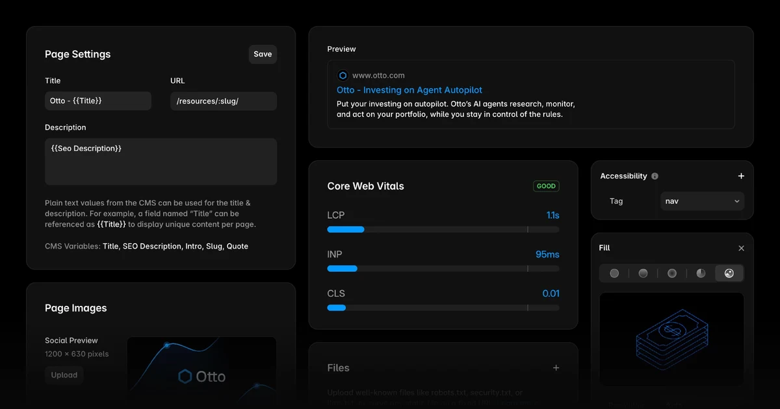The height and width of the screenshot is (409, 780).
Task: Add an accessibility property with plus icon
Action: (x=741, y=176)
